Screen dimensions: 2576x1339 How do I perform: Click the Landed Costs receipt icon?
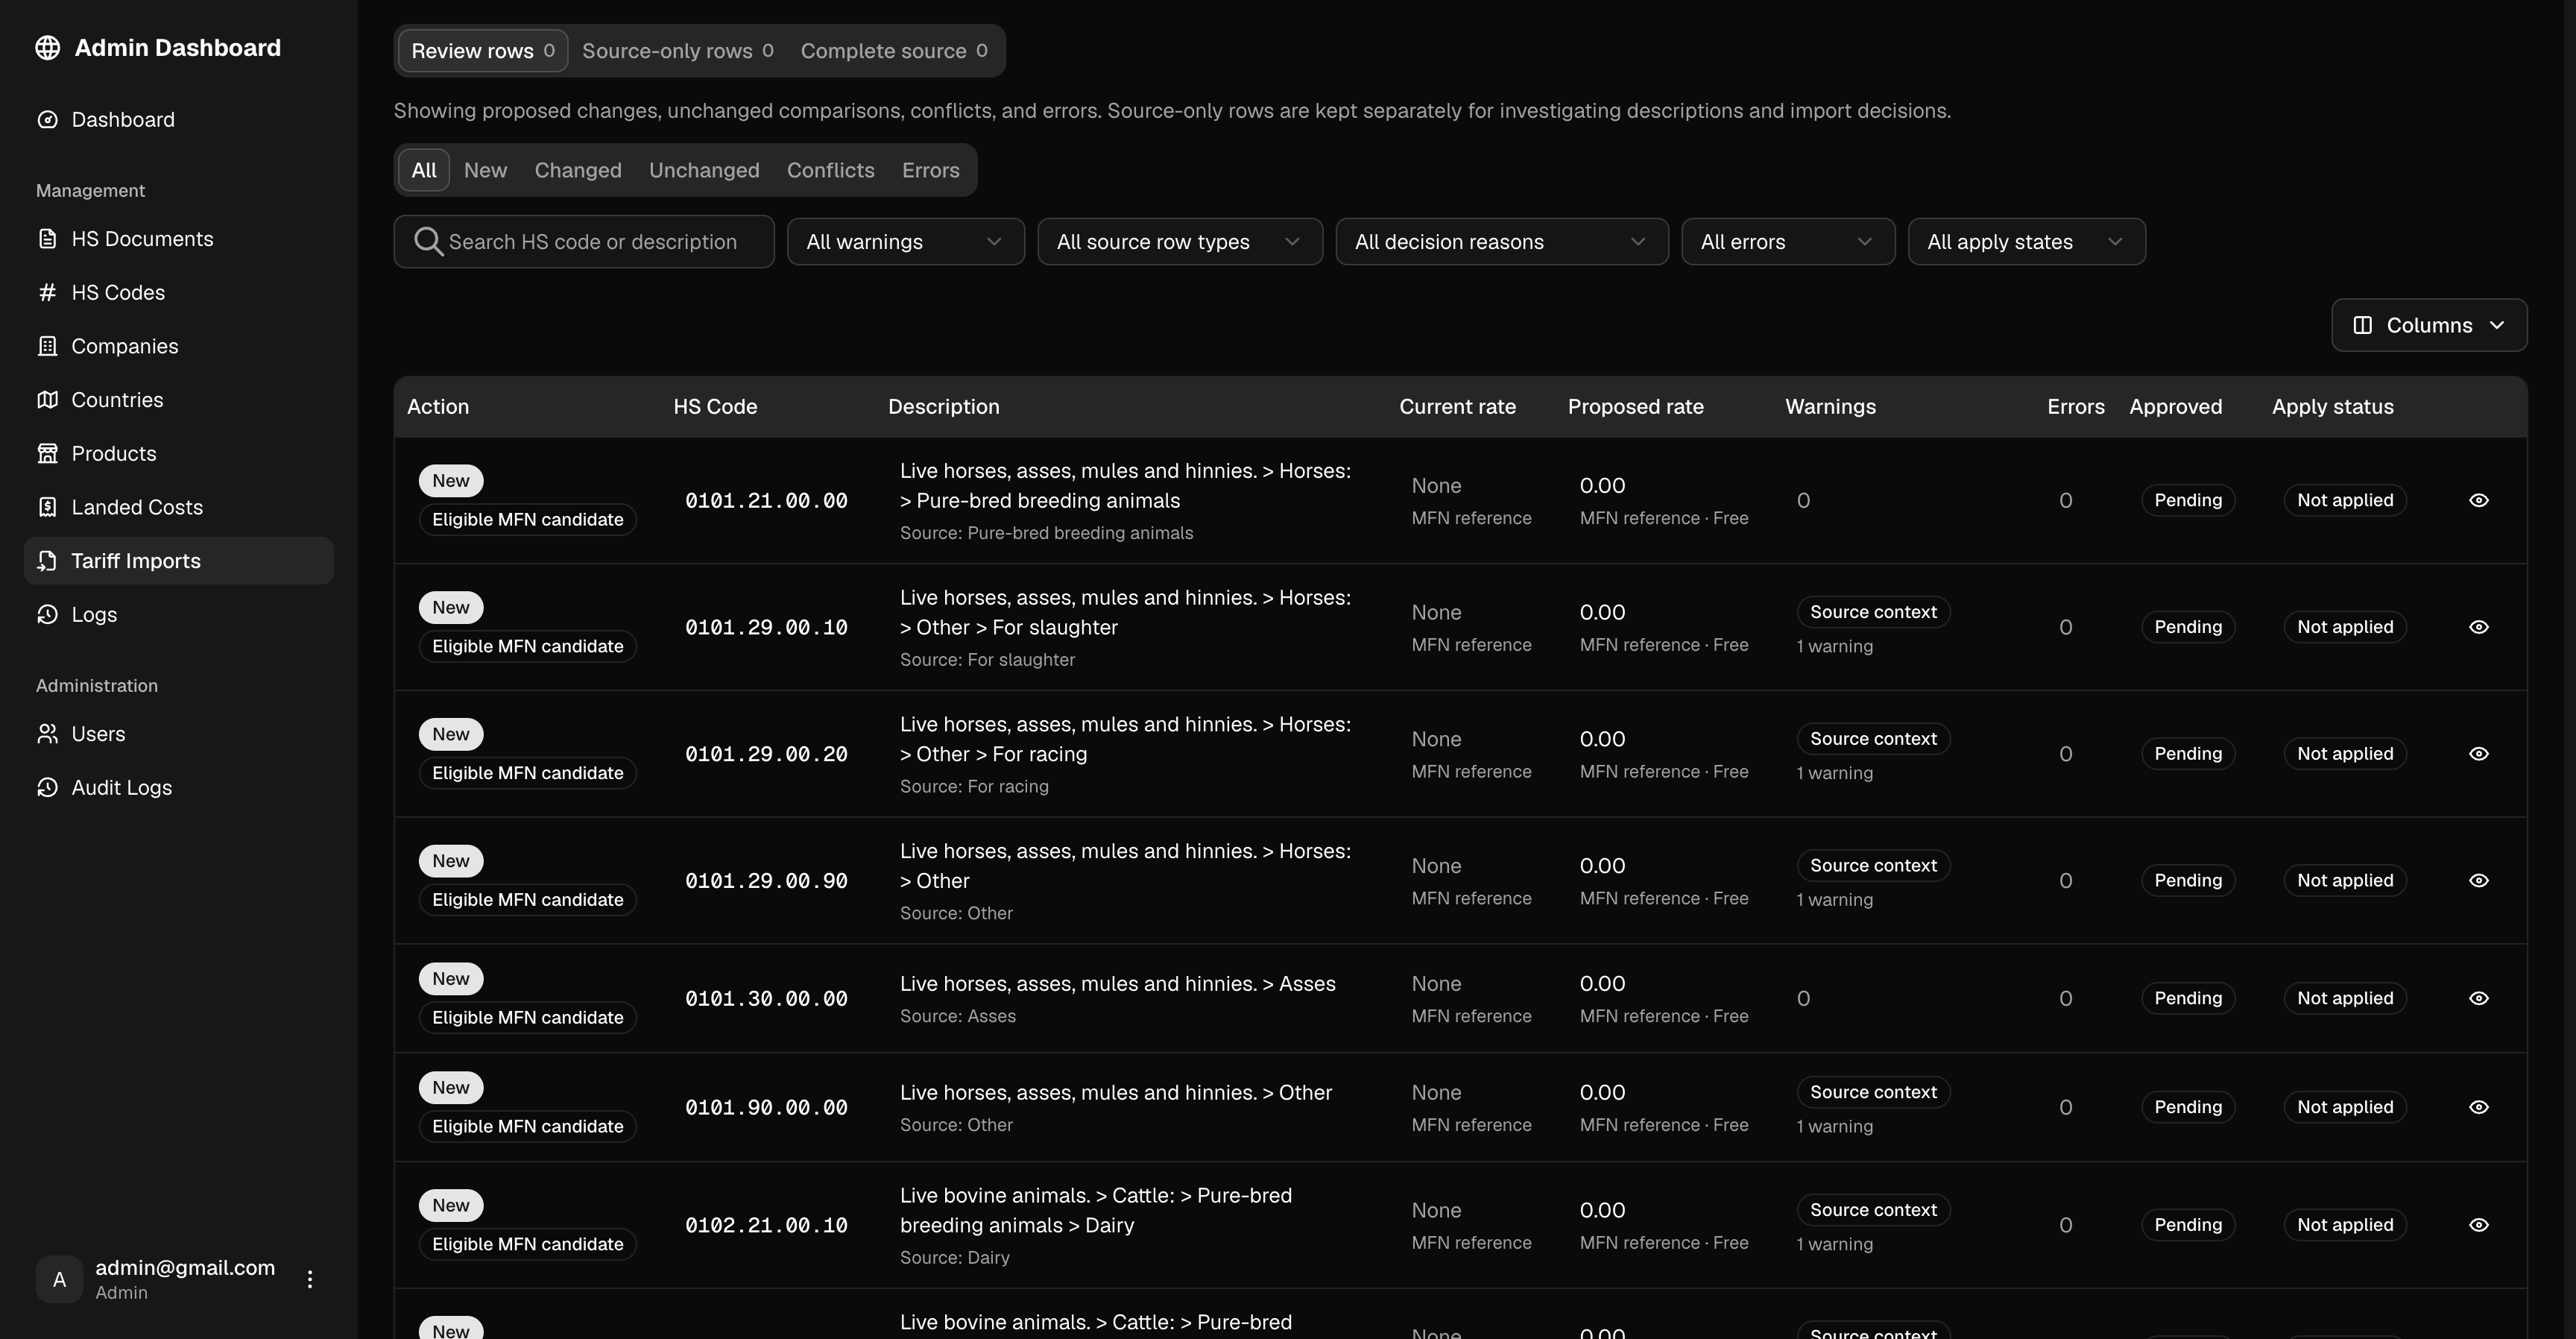pyautogui.click(x=47, y=507)
